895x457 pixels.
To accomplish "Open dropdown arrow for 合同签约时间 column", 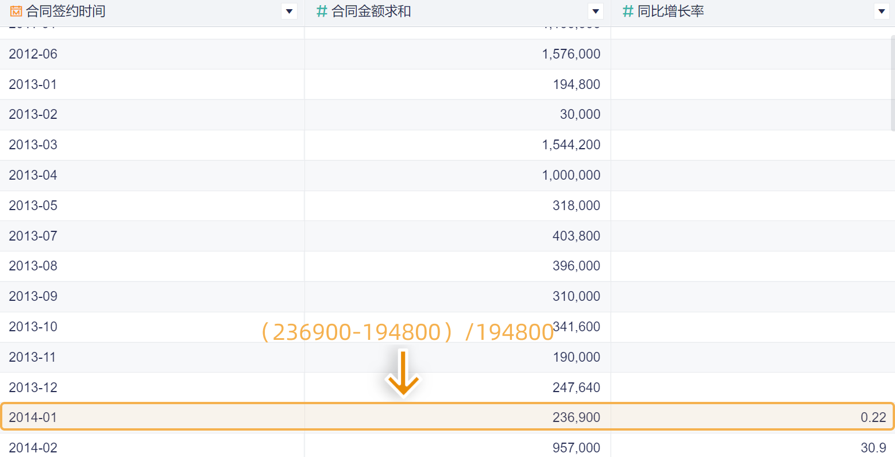I will tap(290, 11).
